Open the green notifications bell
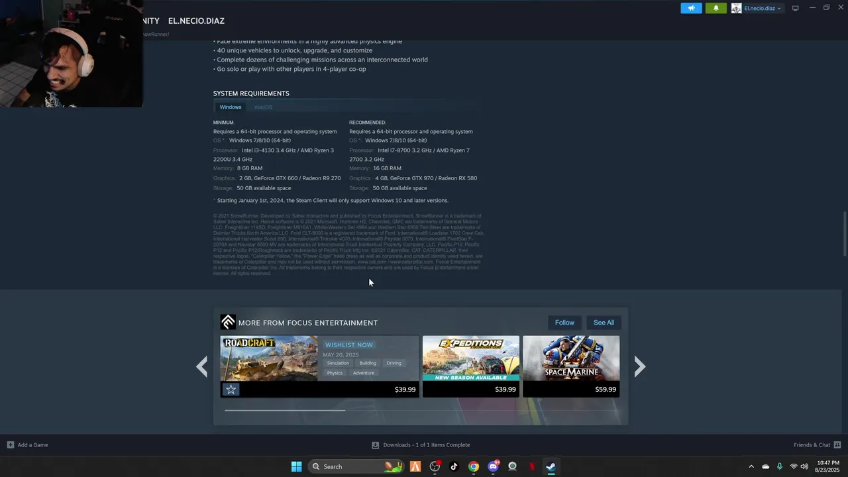 click(x=715, y=8)
